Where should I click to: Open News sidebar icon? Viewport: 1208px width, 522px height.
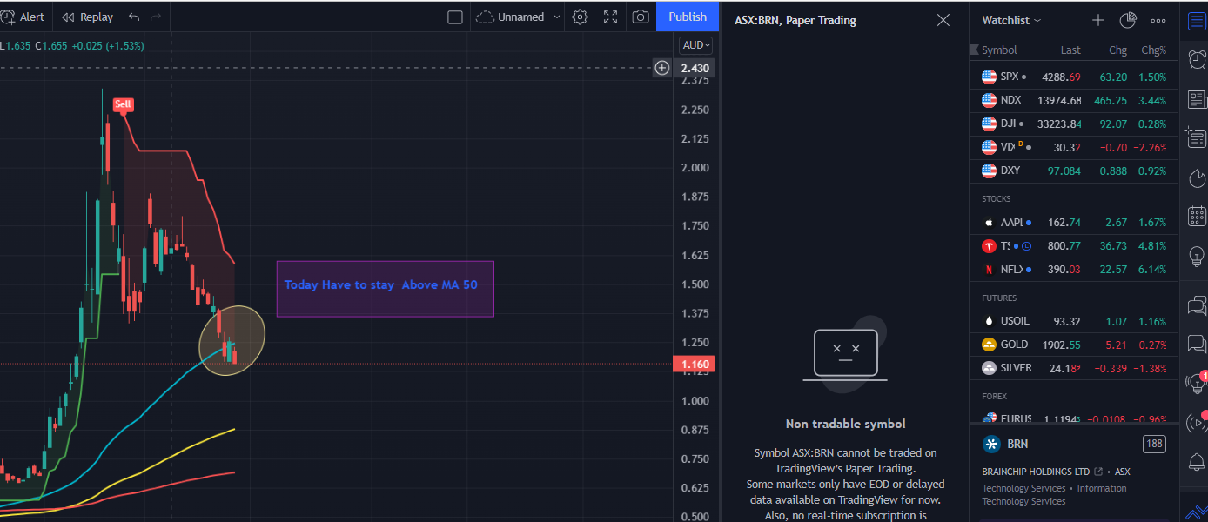(1196, 99)
